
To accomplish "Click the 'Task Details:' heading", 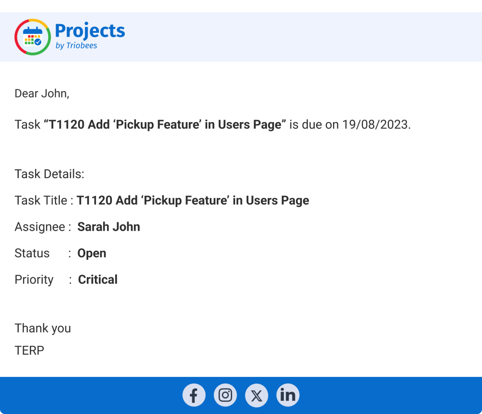I will pyautogui.click(x=49, y=174).
